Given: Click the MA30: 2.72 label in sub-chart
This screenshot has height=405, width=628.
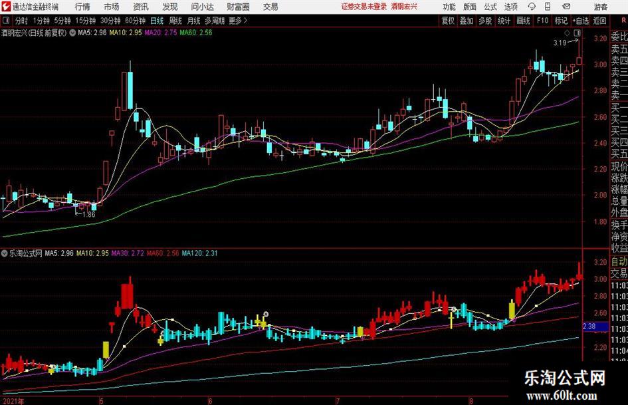Looking at the screenshot, I should point(128,253).
